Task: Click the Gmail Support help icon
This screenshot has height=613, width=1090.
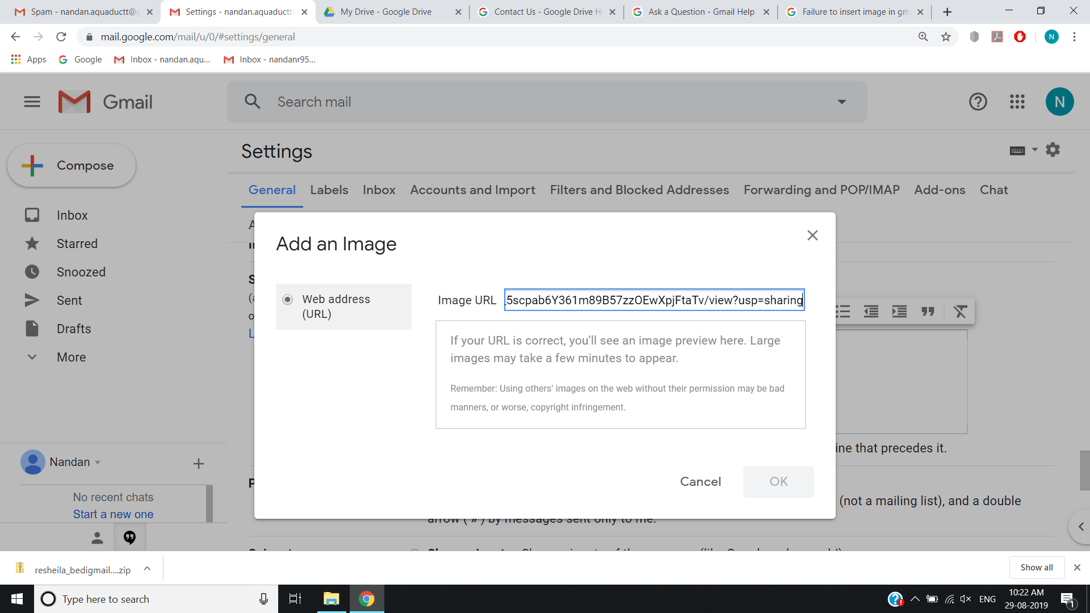Action: click(978, 102)
